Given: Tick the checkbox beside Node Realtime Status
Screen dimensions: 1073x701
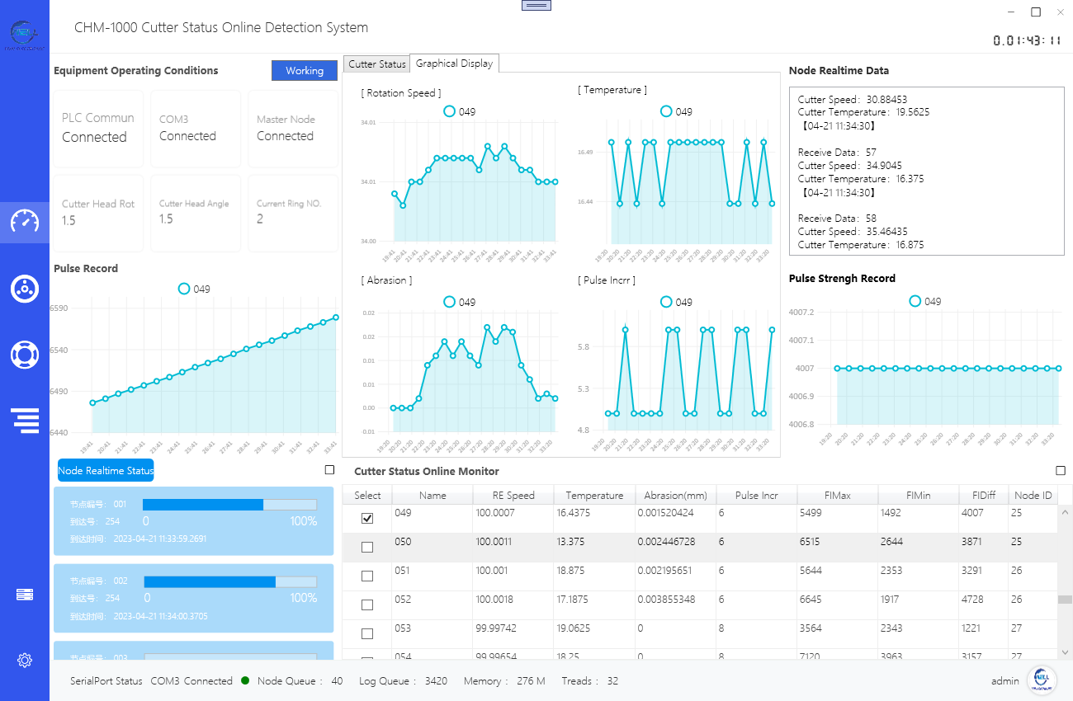Looking at the screenshot, I should [329, 470].
